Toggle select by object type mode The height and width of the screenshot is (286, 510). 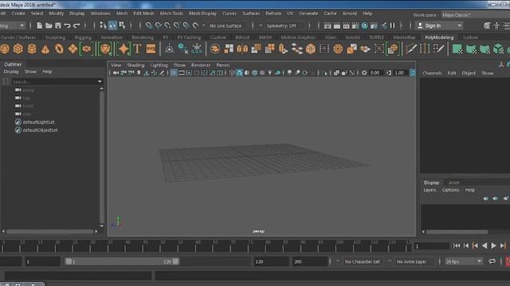[x=112, y=25]
